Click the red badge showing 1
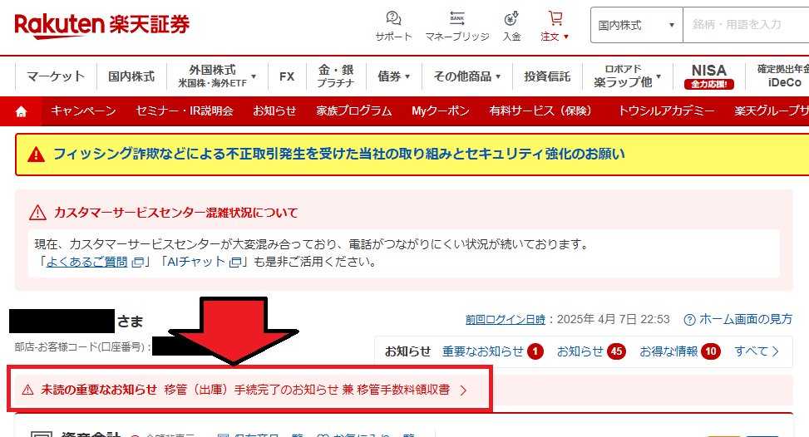809x437 pixels. click(535, 351)
